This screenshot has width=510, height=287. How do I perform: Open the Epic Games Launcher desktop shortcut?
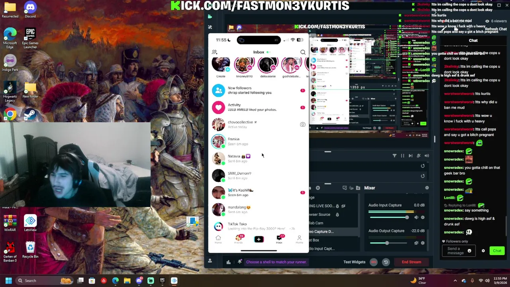click(x=30, y=38)
